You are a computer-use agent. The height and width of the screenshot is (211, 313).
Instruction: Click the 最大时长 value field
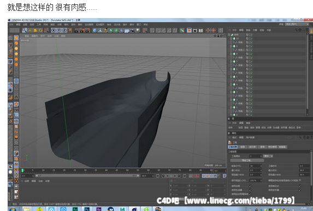(x=304, y=170)
